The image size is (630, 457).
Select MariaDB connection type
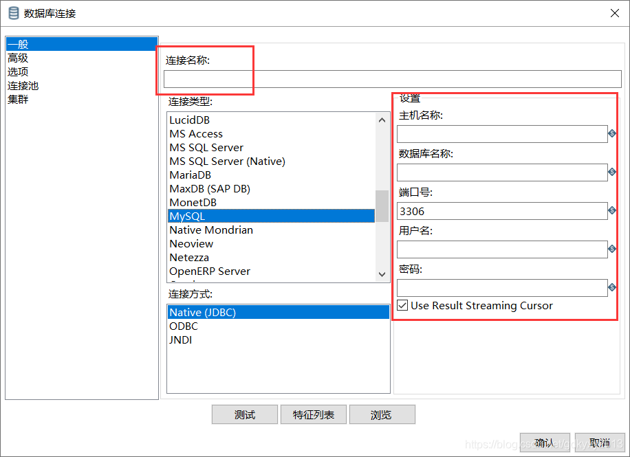click(272, 175)
